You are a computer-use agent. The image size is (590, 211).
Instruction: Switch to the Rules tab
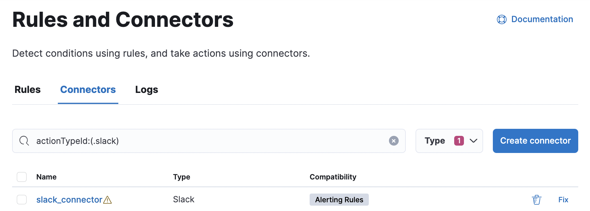[27, 90]
